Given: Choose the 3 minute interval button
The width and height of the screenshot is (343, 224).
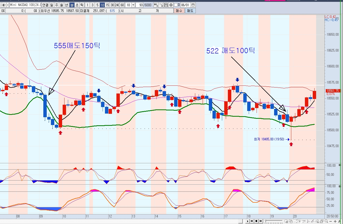Looking at the screenshot, I should 92,5.
